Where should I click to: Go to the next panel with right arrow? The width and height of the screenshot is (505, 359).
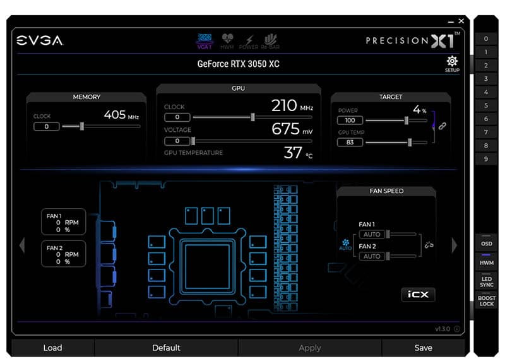[x=454, y=245]
